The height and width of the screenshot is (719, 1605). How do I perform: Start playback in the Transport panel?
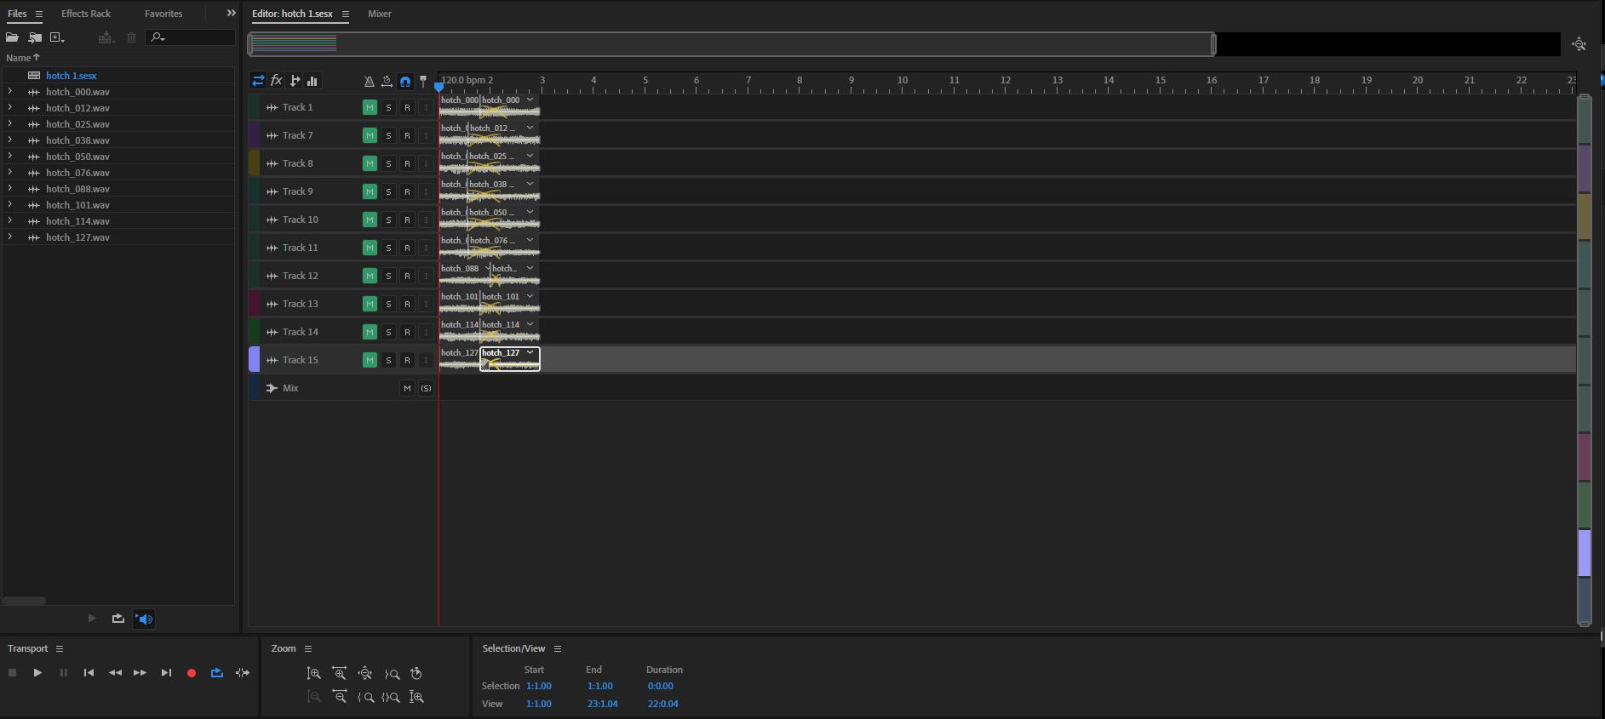coord(37,673)
